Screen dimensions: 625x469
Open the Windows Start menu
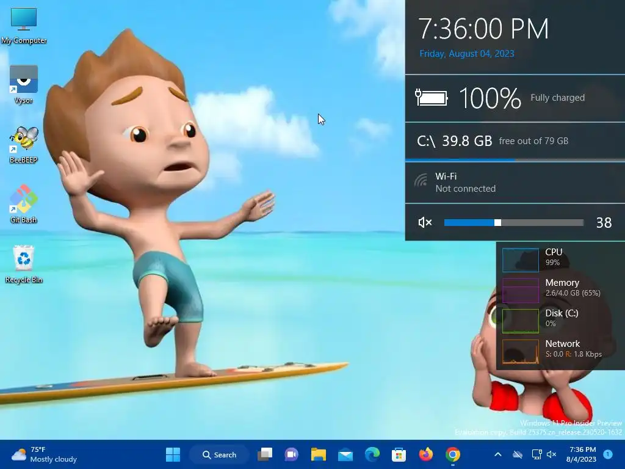(x=173, y=454)
